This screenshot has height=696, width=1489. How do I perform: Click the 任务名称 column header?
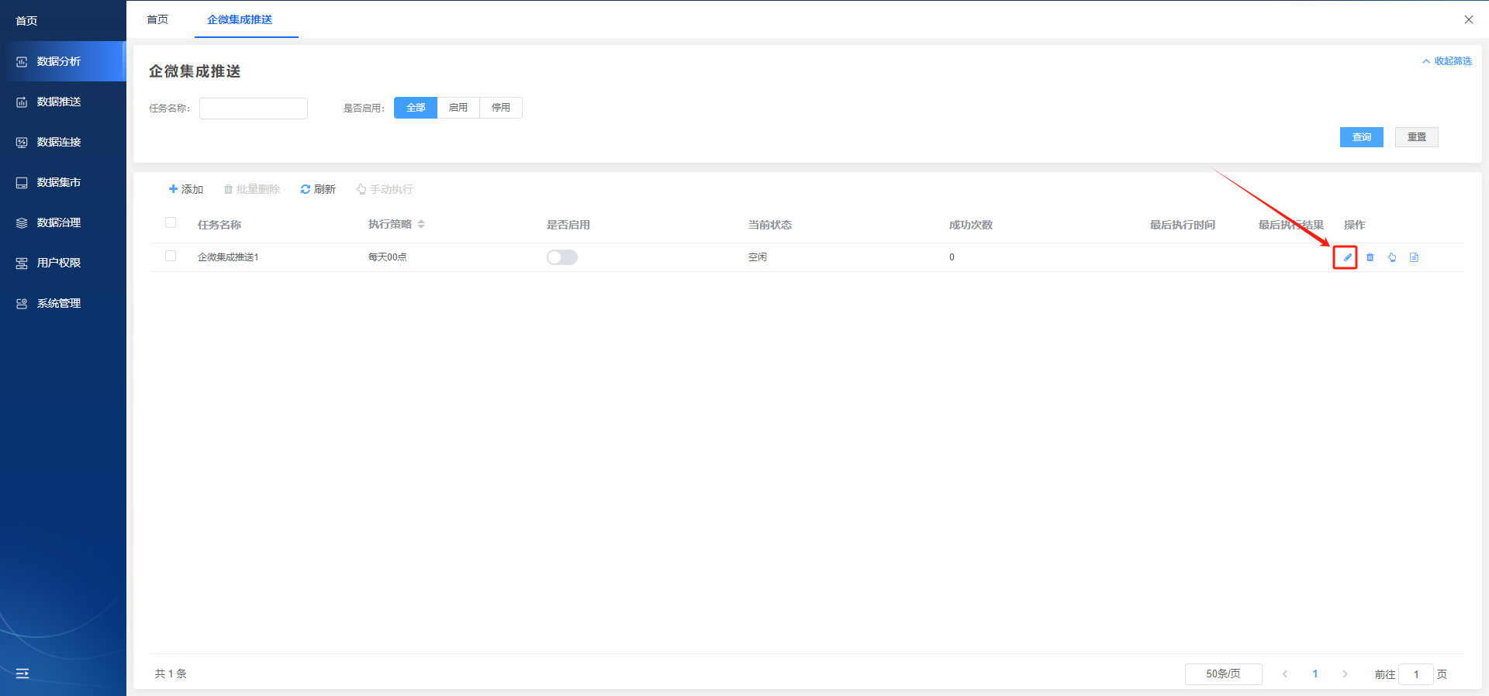point(219,225)
